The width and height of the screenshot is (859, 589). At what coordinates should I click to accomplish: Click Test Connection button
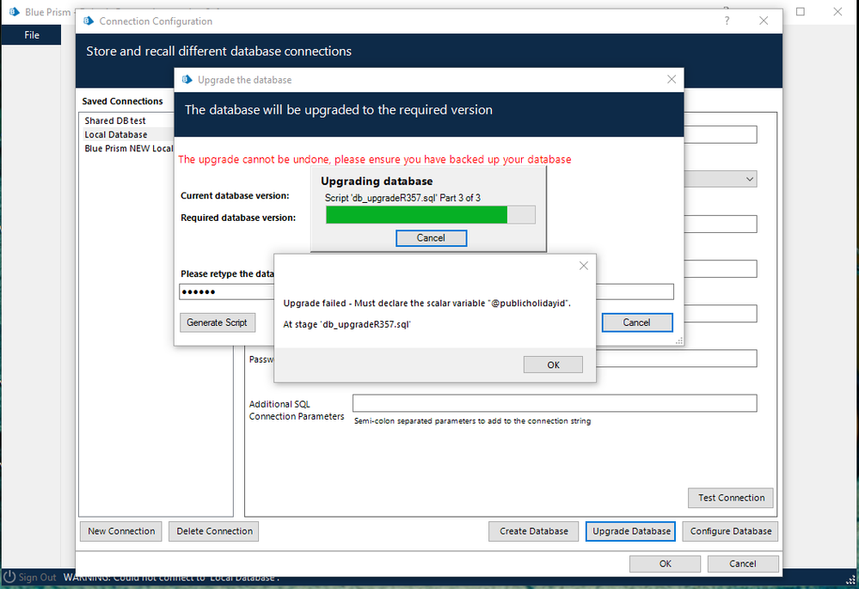tap(731, 498)
